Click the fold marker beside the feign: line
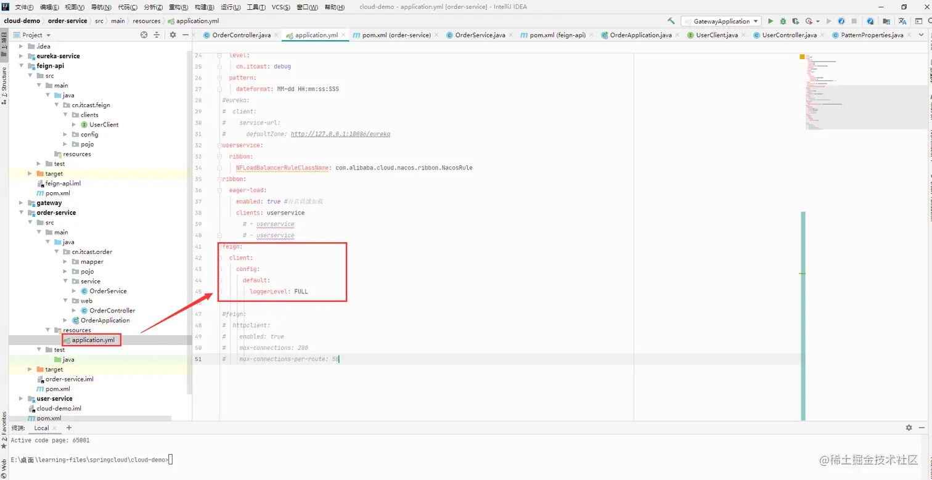This screenshot has width=932, height=480. [x=220, y=246]
